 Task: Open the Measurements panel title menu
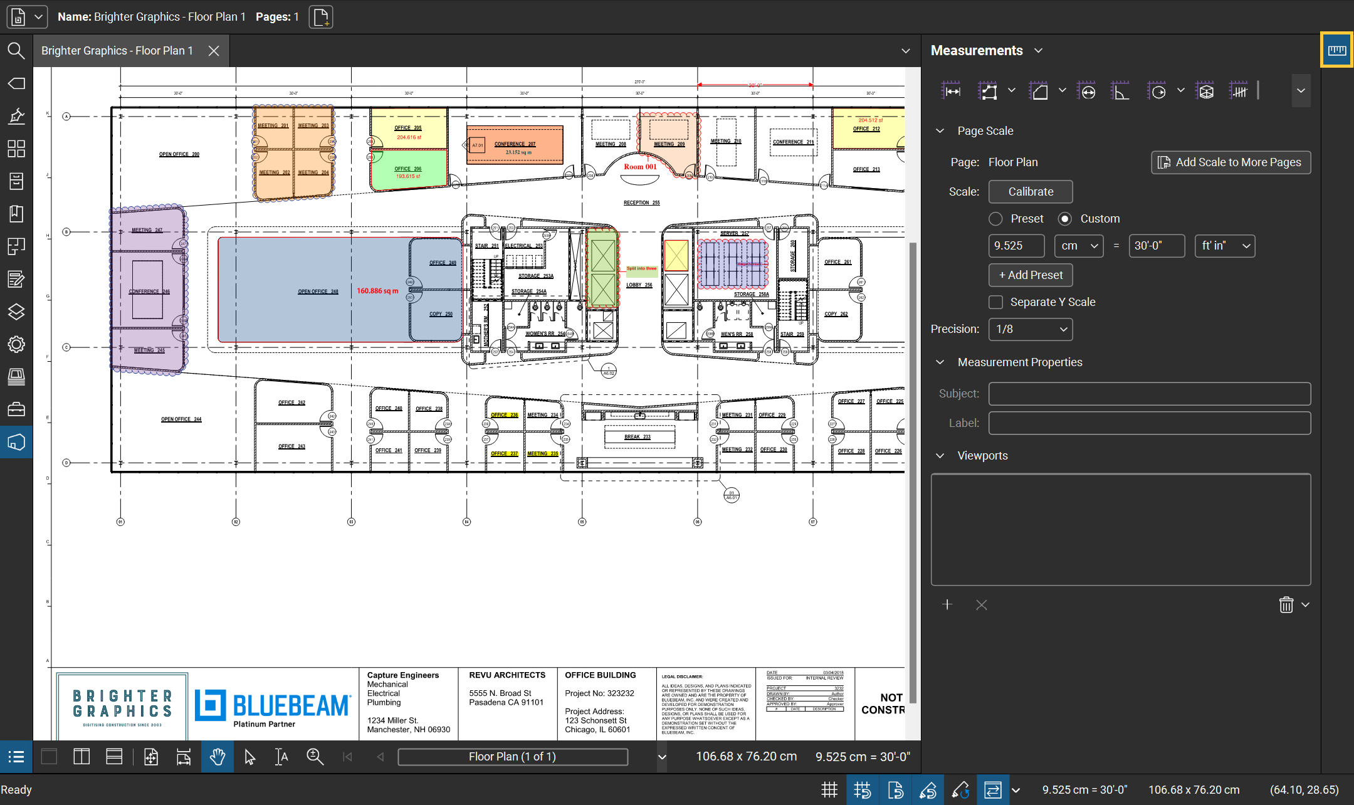(x=1039, y=51)
